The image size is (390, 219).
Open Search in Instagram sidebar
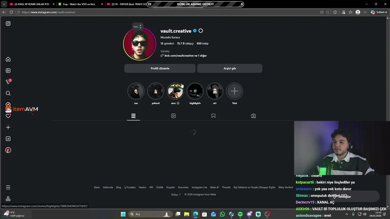click(x=8, y=93)
